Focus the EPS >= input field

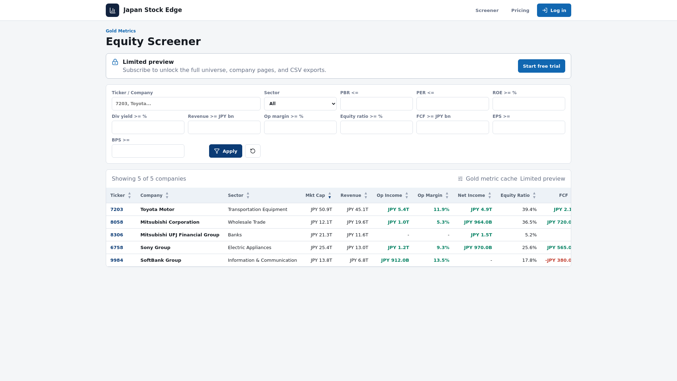[x=529, y=127]
